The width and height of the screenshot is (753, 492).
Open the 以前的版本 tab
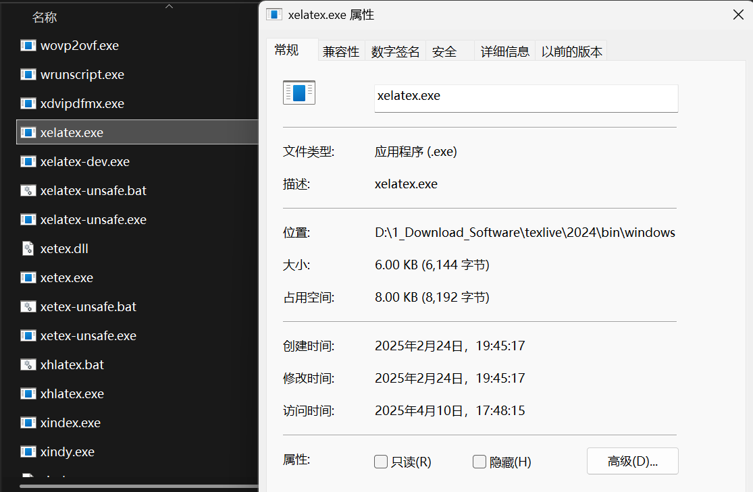[571, 52]
